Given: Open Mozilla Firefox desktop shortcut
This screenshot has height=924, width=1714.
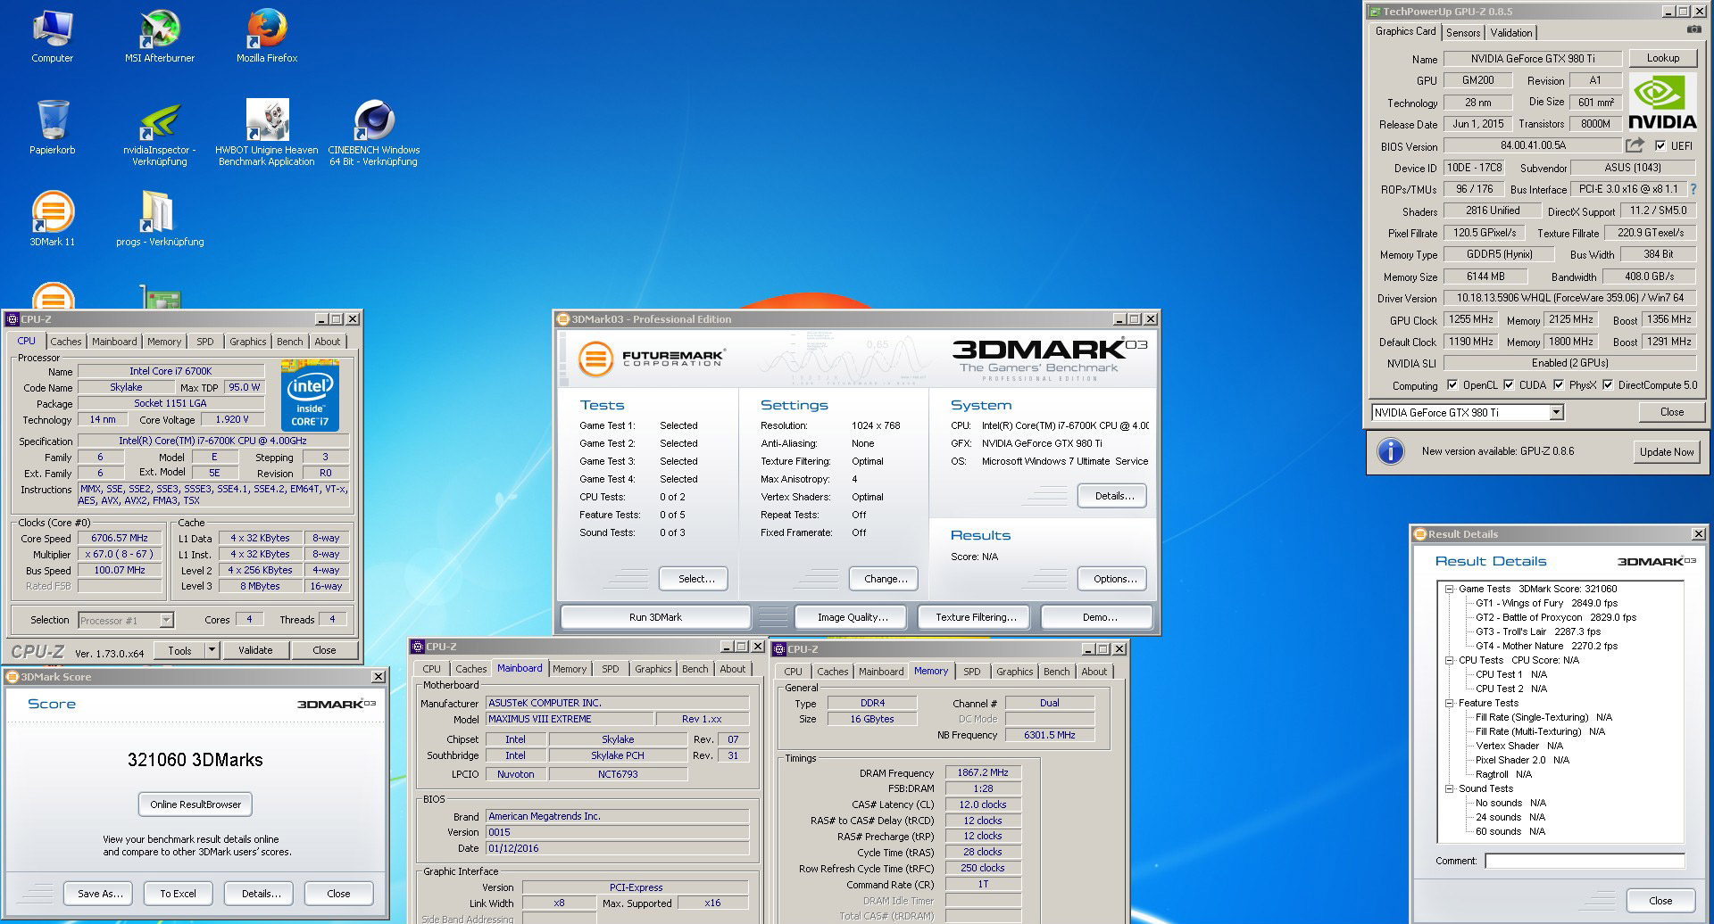Looking at the screenshot, I should [267, 36].
